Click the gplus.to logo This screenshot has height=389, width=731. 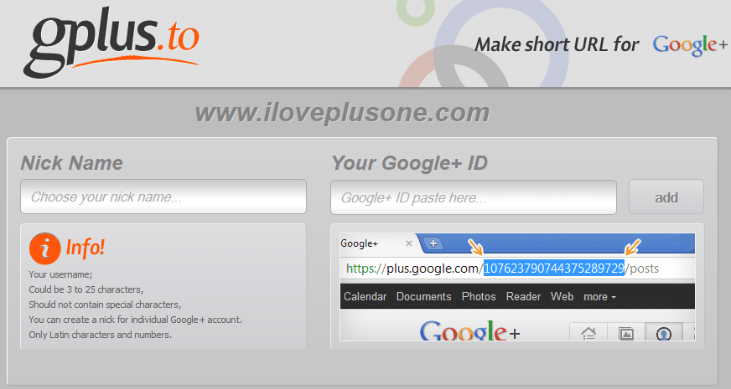click(111, 42)
